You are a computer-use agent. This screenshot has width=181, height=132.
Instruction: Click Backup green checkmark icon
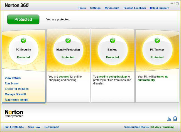(x=112, y=40)
